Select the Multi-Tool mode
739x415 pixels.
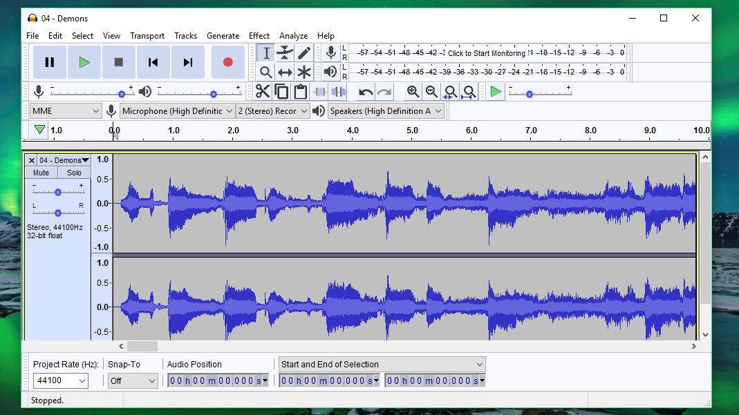(x=305, y=71)
